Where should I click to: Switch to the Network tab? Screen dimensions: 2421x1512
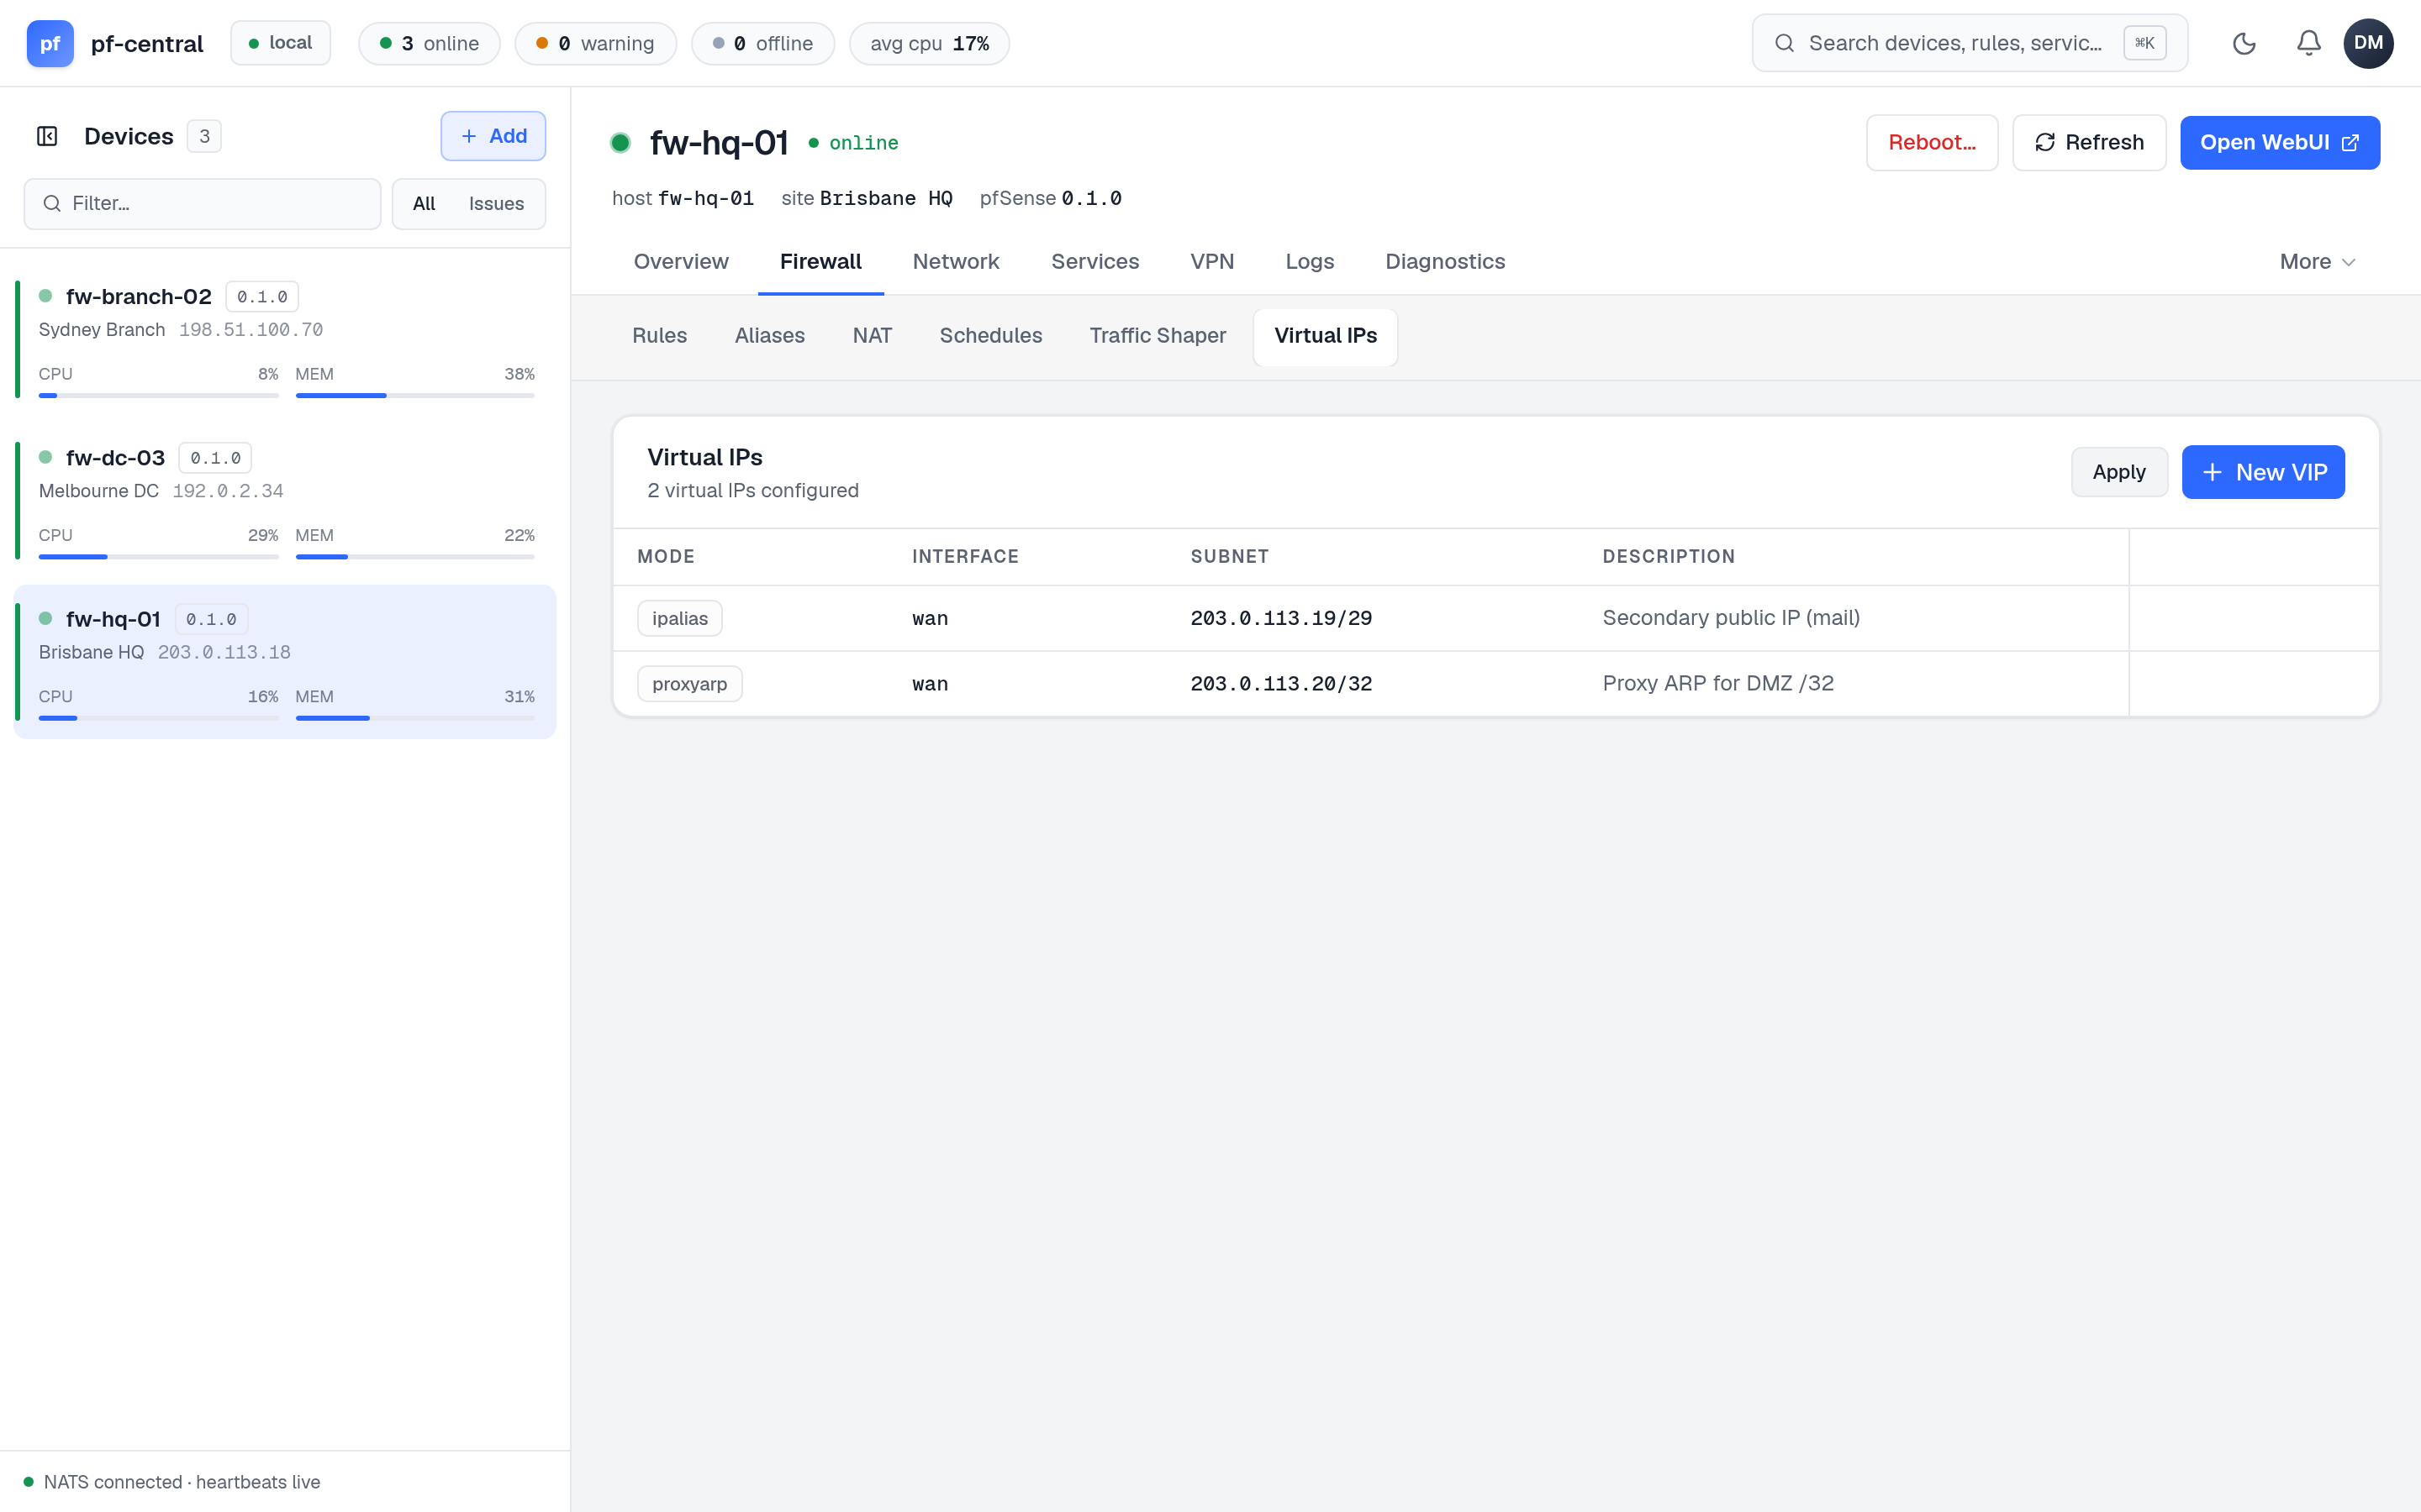click(x=956, y=262)
